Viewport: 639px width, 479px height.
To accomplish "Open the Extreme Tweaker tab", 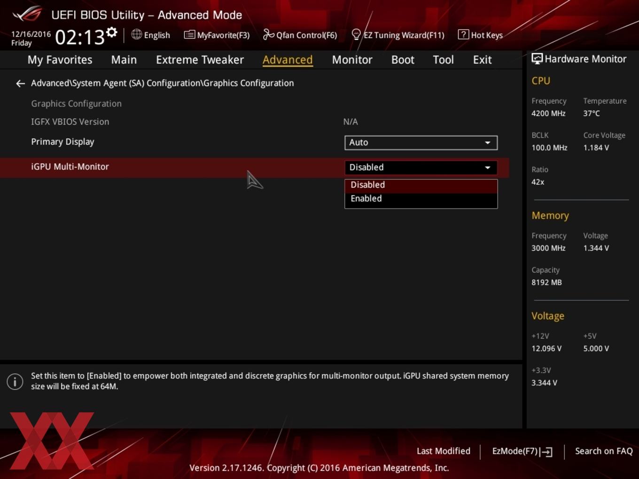I will click(200, 60).
